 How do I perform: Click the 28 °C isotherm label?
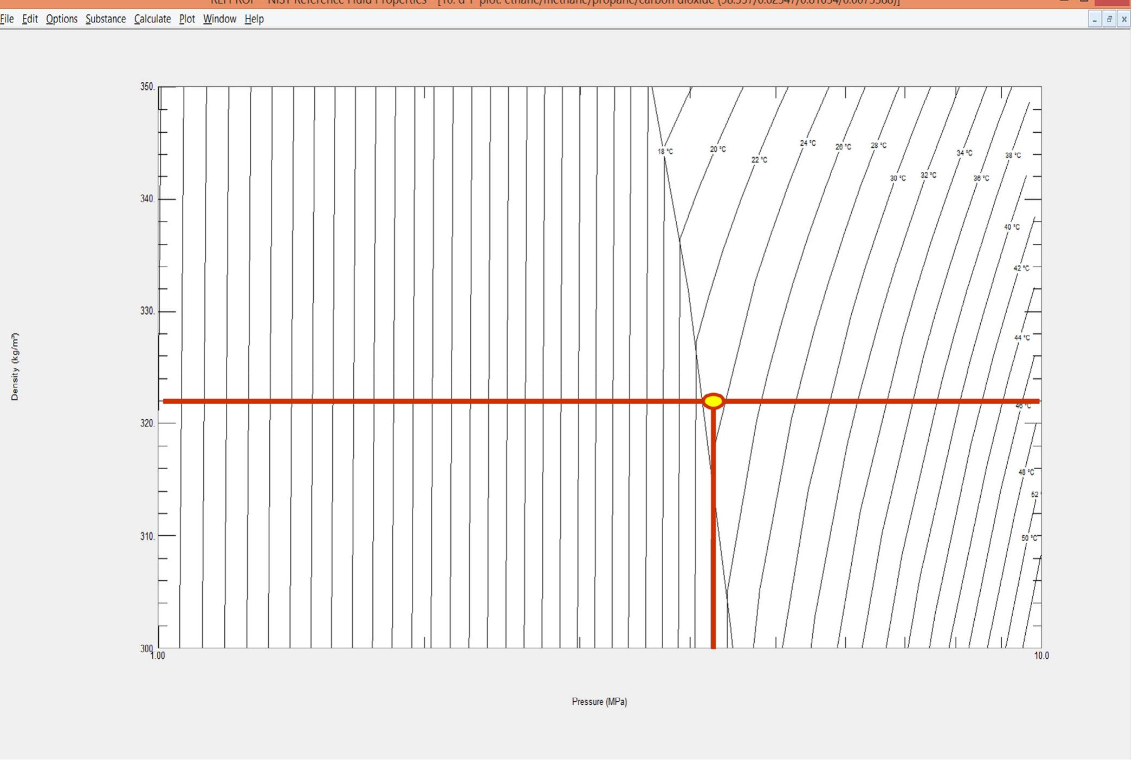[x=879, y=146]
